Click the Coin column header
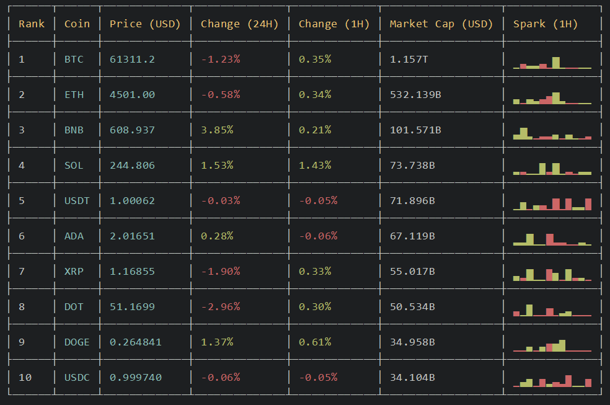 [x=77, y=24]
